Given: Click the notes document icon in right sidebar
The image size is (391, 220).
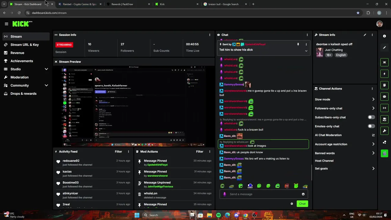Looking at the screenshot, I should [x=384, y=85].
